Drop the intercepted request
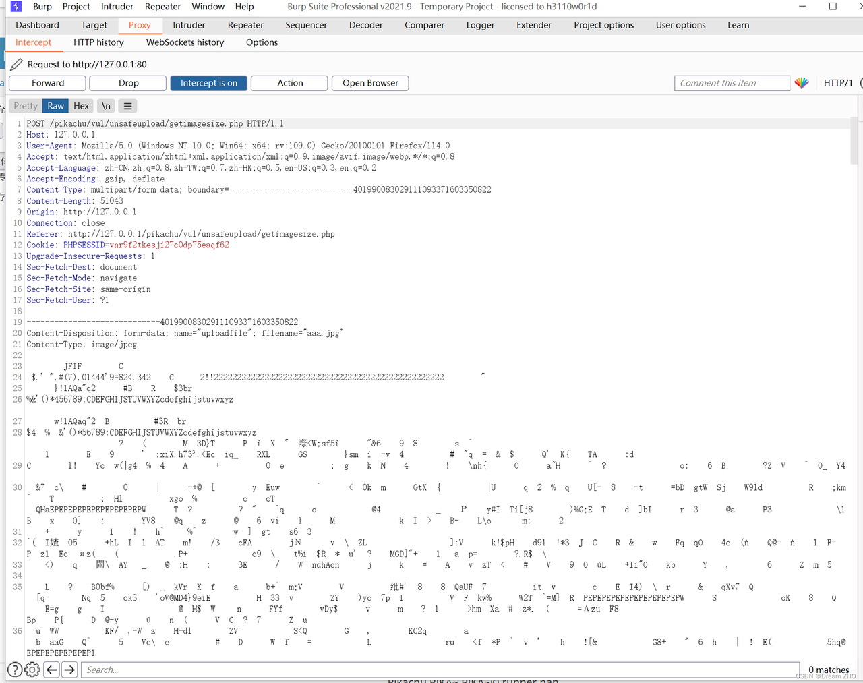Image resolution: width=863 pixels, height=683 pixels. (x=128, y=83)
